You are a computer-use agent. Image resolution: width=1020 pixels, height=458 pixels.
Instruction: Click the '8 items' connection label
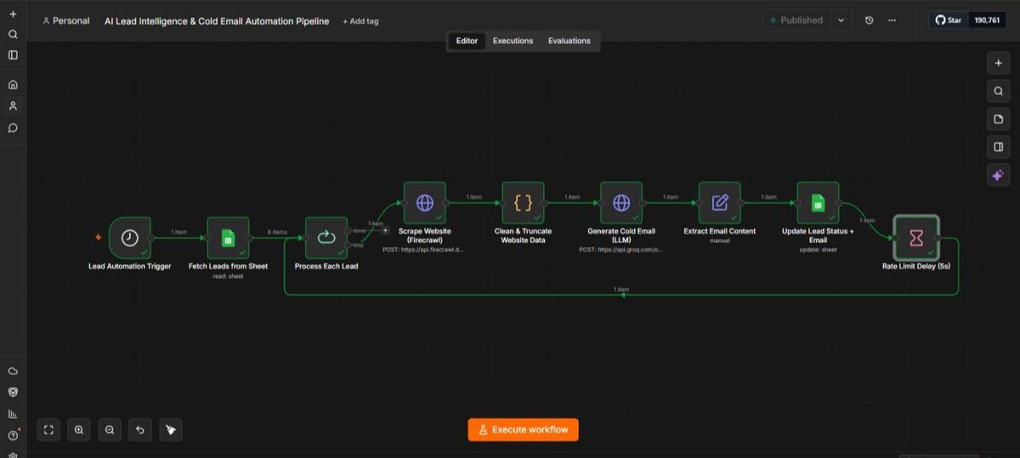(277, 232)
